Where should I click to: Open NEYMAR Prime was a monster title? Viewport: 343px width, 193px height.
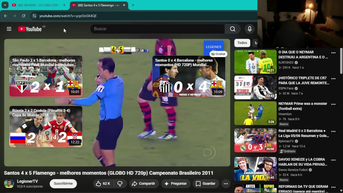(303, 106)
